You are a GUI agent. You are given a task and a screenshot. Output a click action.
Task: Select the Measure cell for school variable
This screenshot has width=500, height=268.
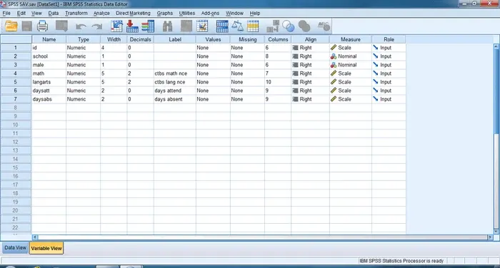click(351, 56)
